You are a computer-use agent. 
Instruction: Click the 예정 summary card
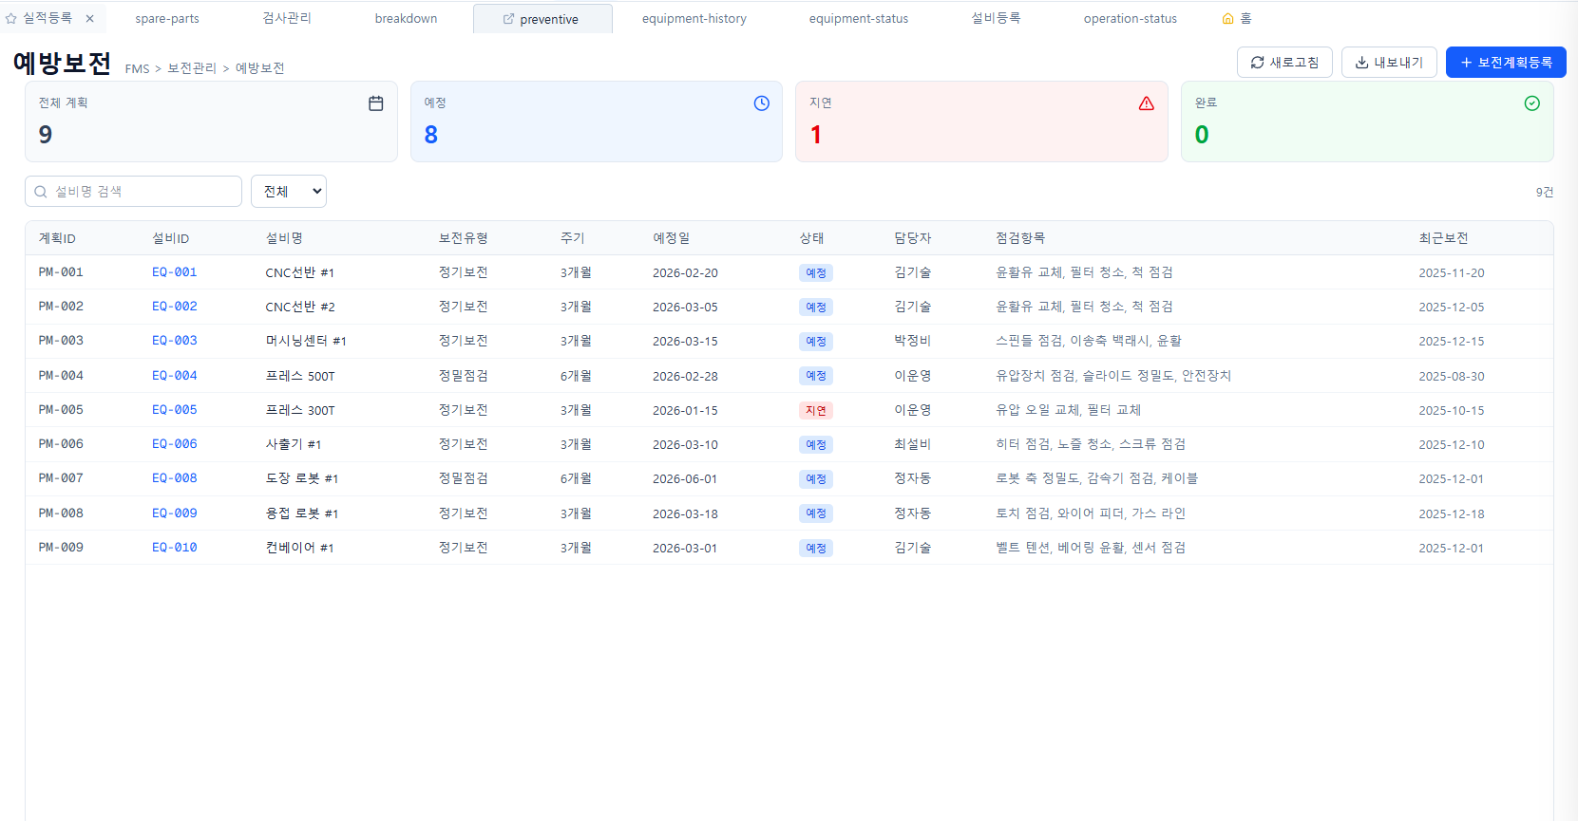[597, 121]
